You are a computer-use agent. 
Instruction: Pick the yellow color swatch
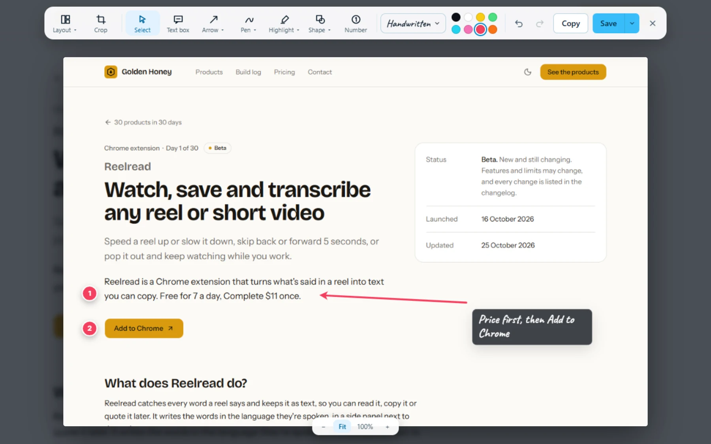pyautogui.click(x=480, y=17)
